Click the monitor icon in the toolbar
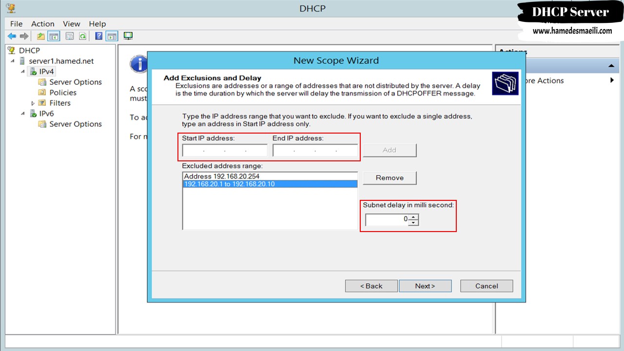 pos(128,36)
